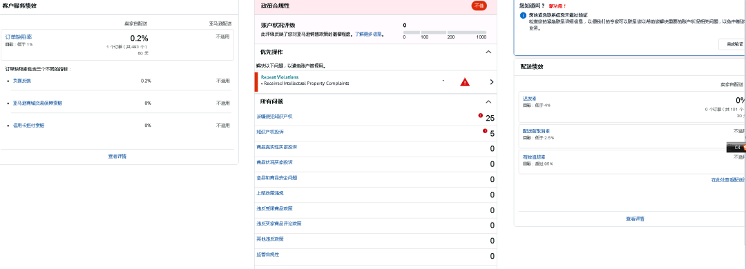Open the 食品和商品安全问题 link
Viewport: 746px width, 269px height.
coord(276,178)
